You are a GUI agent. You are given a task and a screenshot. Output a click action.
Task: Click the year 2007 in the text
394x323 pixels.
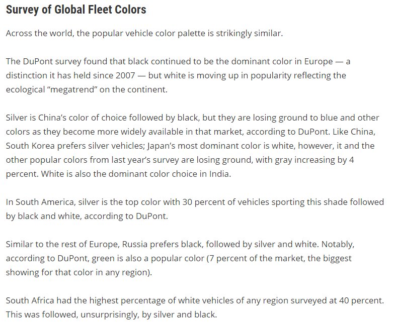tap(125, 75)
